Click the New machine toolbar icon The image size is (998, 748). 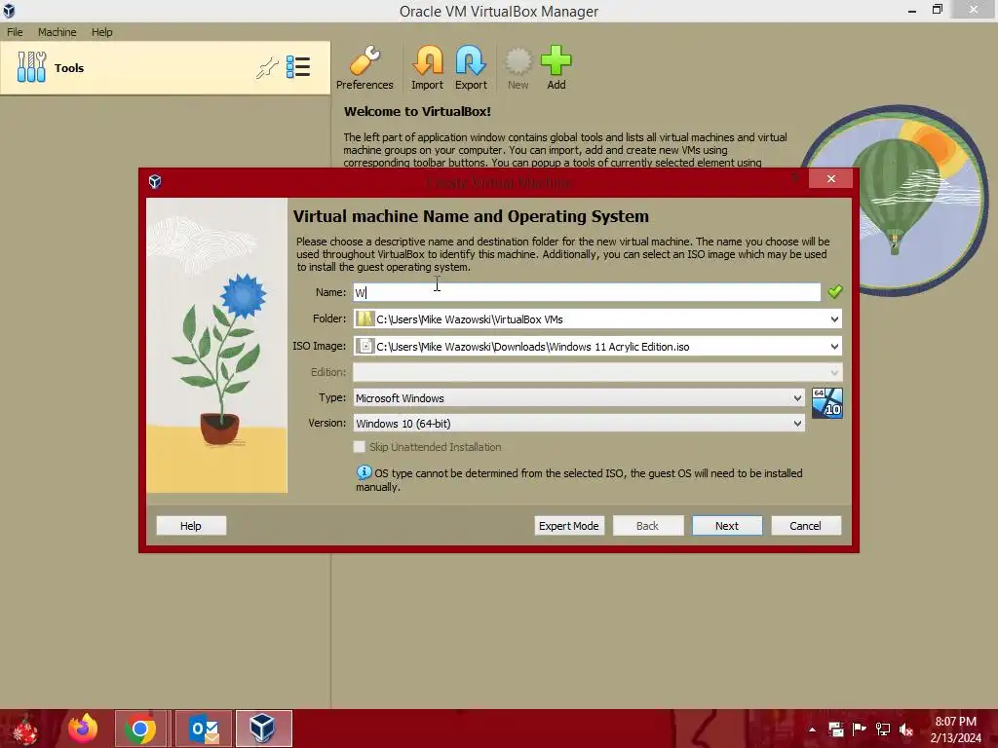(518, 68)
